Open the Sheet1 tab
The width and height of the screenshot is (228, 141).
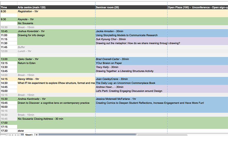[29, 135]
